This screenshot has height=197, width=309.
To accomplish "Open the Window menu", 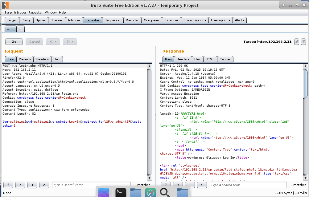I will tap(51, 12).
